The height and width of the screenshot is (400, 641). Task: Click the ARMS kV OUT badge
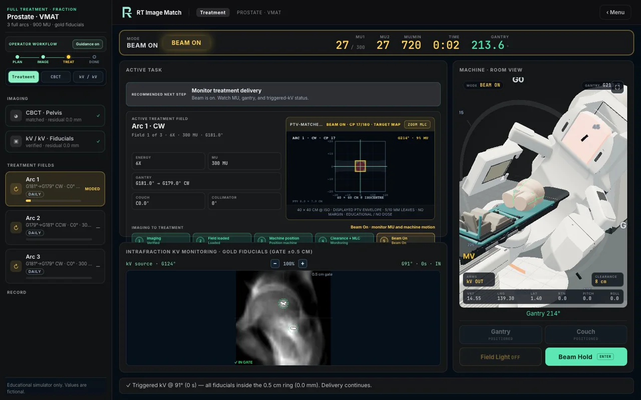[x=478, y=279]
